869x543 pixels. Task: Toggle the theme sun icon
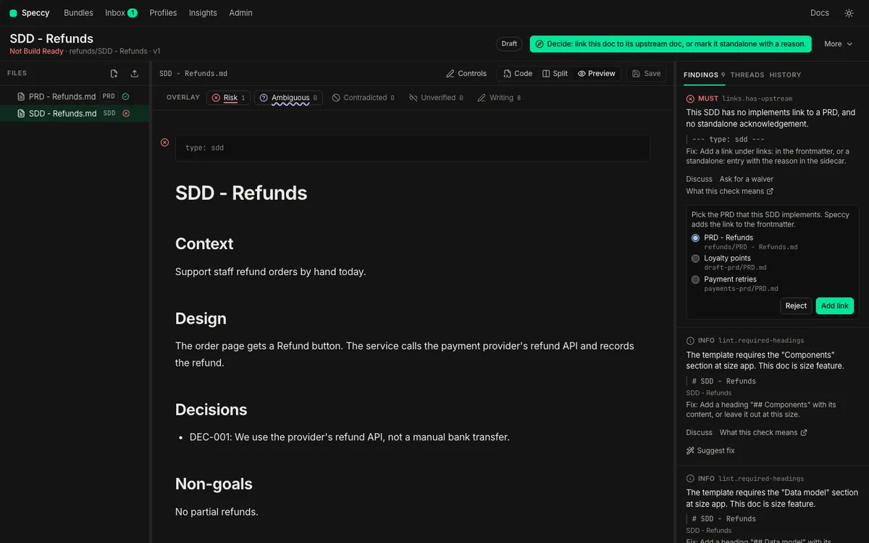click(849, 13)
